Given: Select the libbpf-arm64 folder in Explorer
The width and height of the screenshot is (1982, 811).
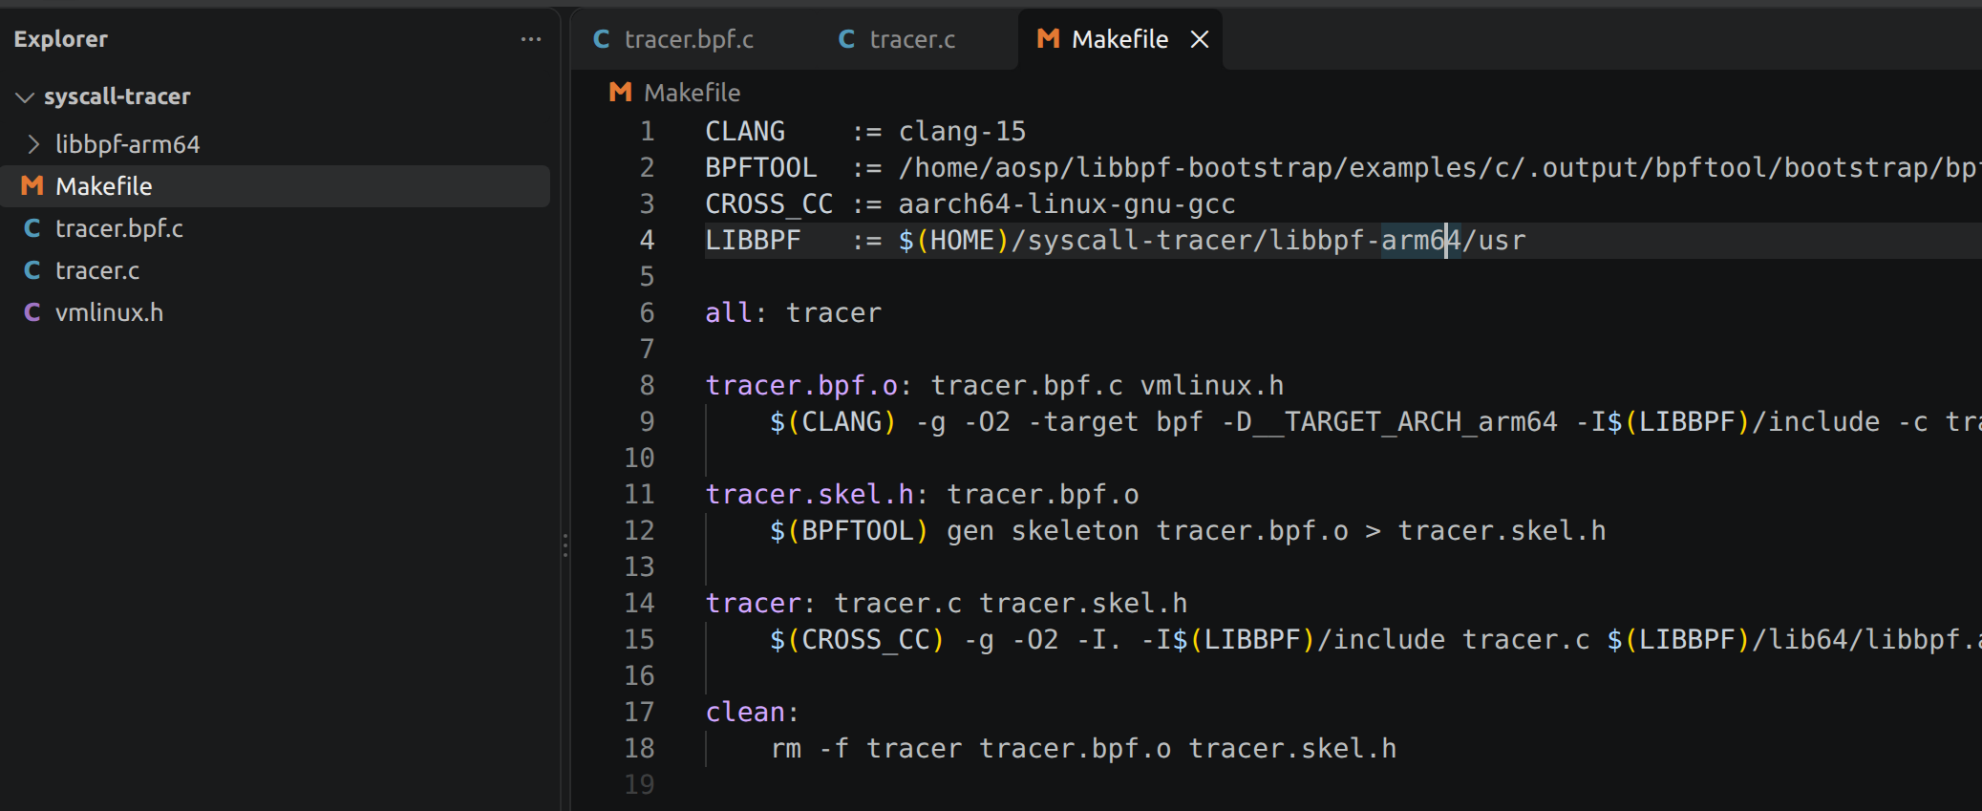Looking at the screenshot, I should tap(275, 144).
